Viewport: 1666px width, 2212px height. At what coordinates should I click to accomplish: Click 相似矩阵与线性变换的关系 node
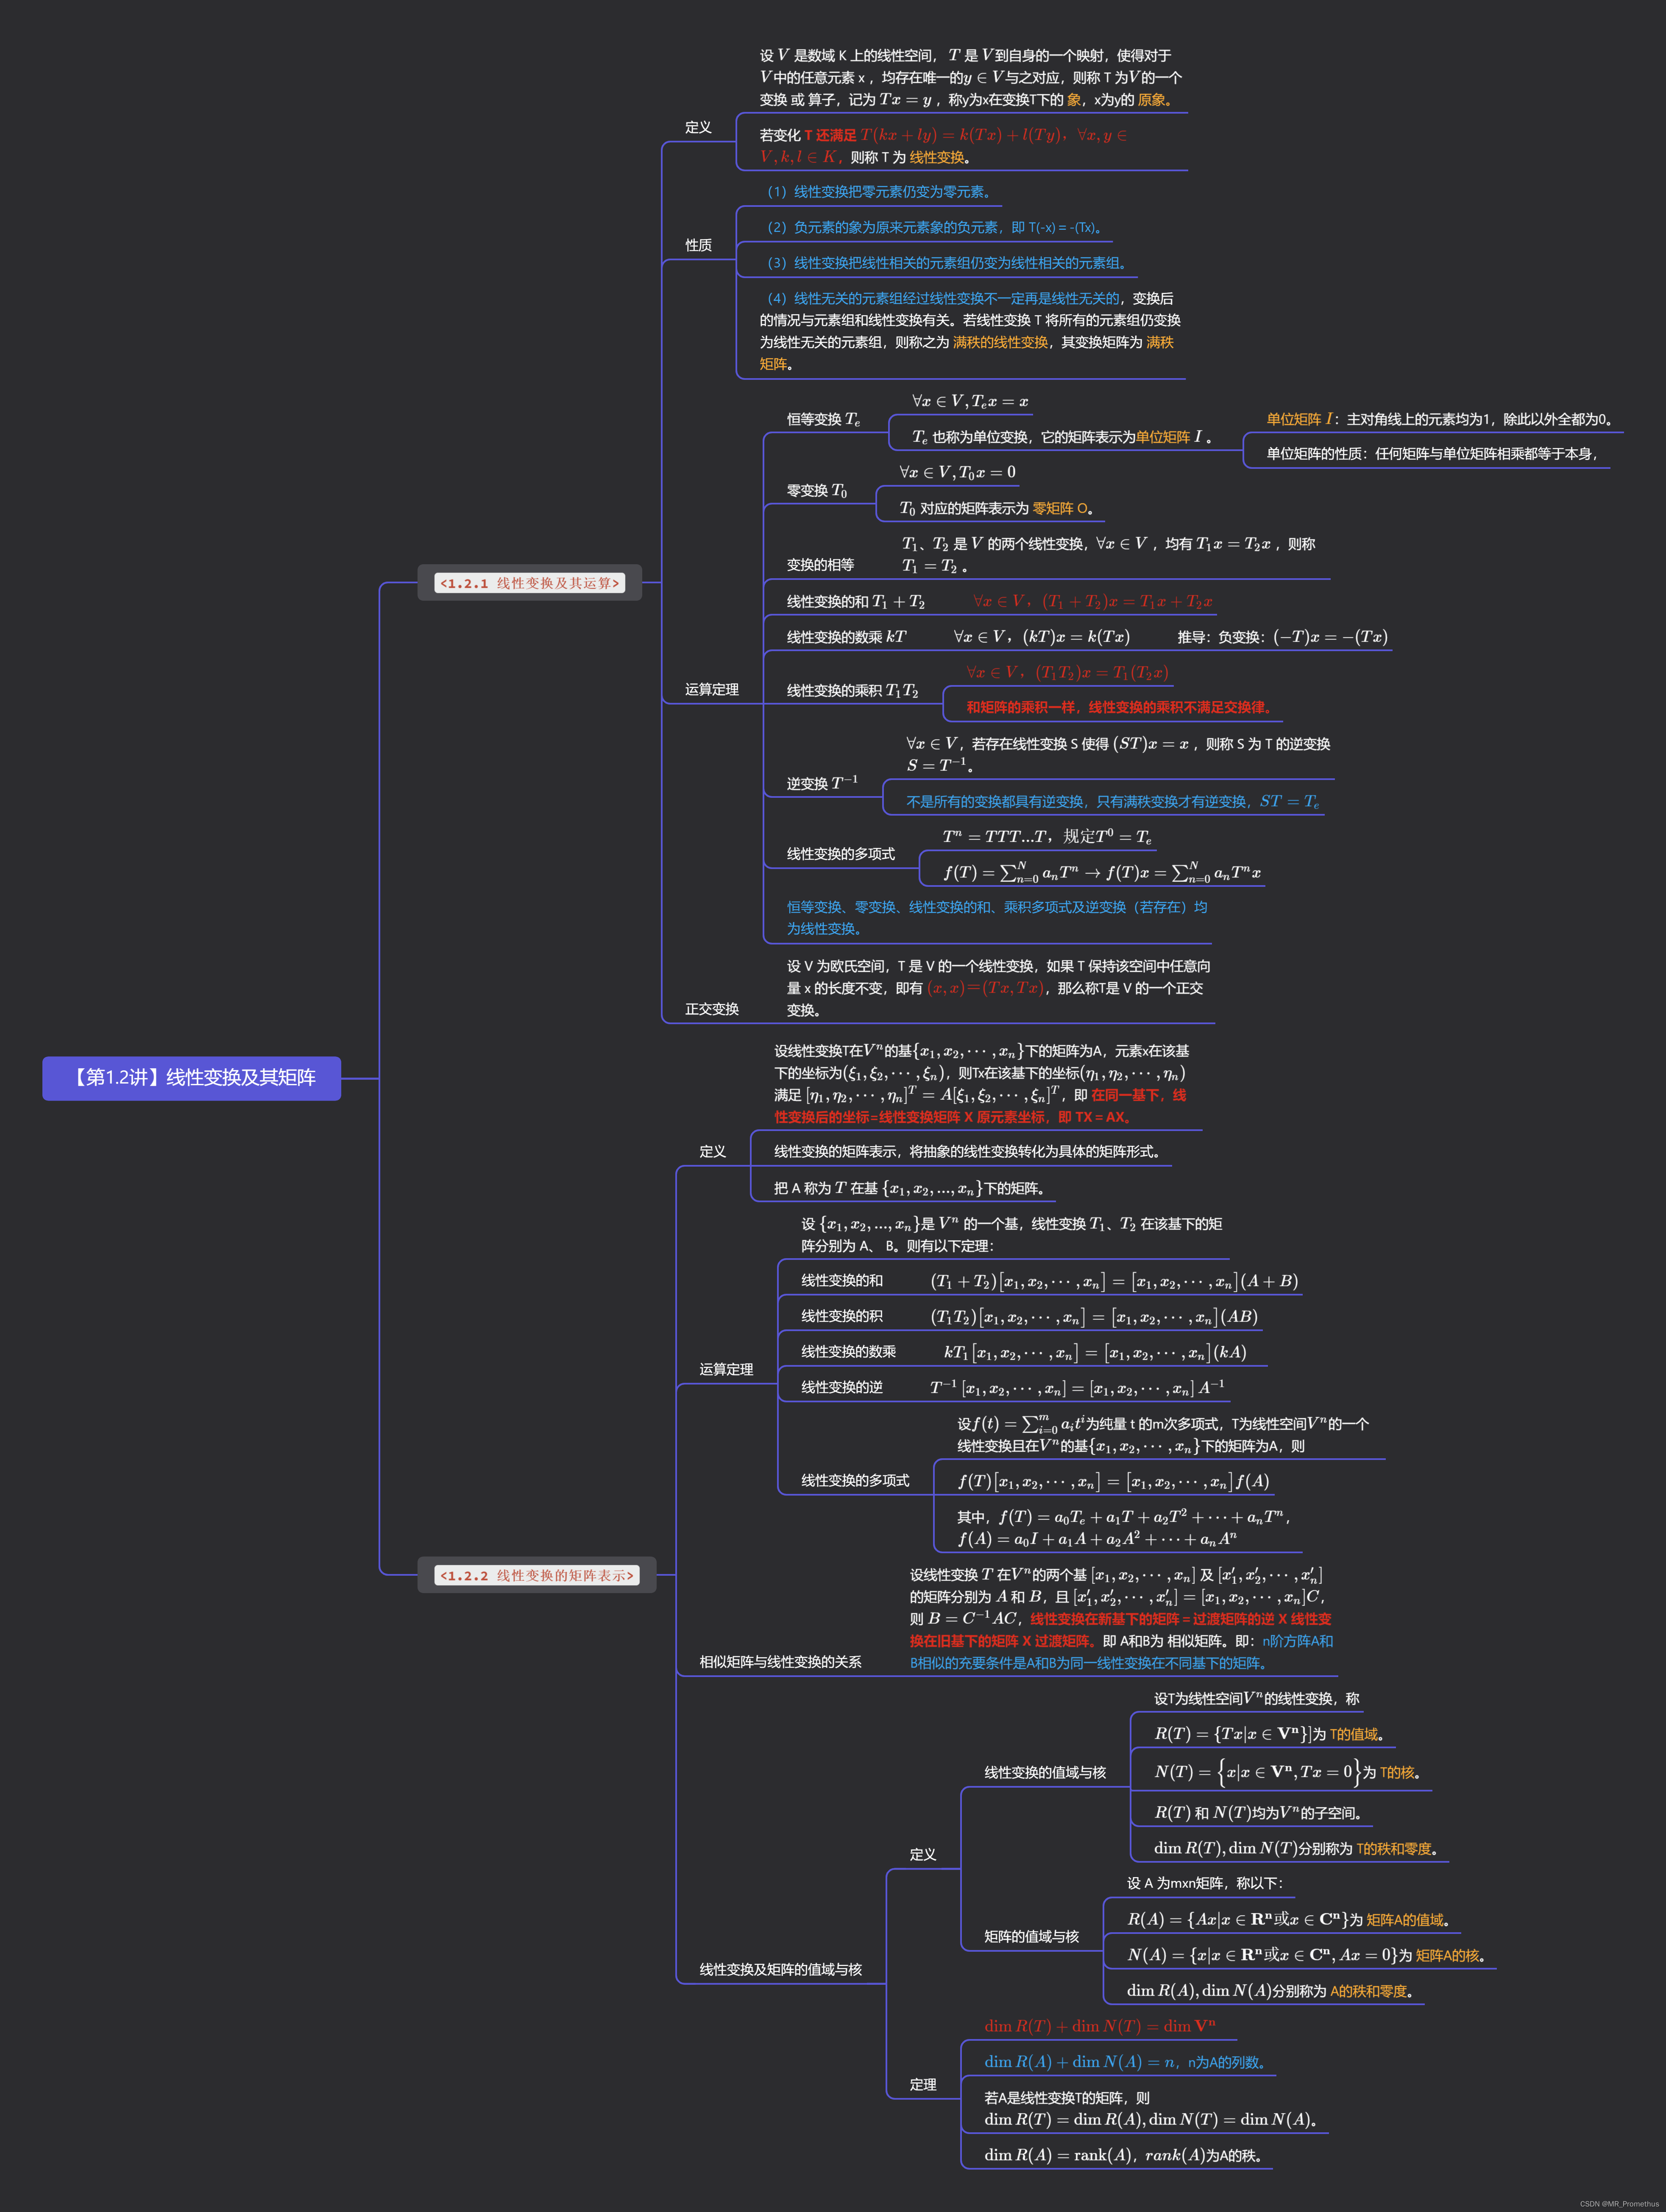pos(780,1662)
